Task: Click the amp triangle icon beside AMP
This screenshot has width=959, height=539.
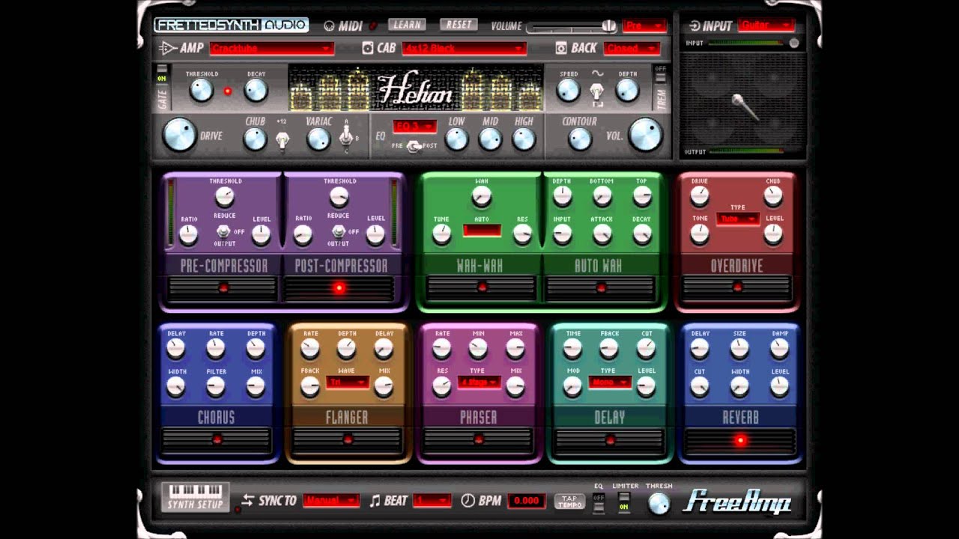Action: point(168,48)
